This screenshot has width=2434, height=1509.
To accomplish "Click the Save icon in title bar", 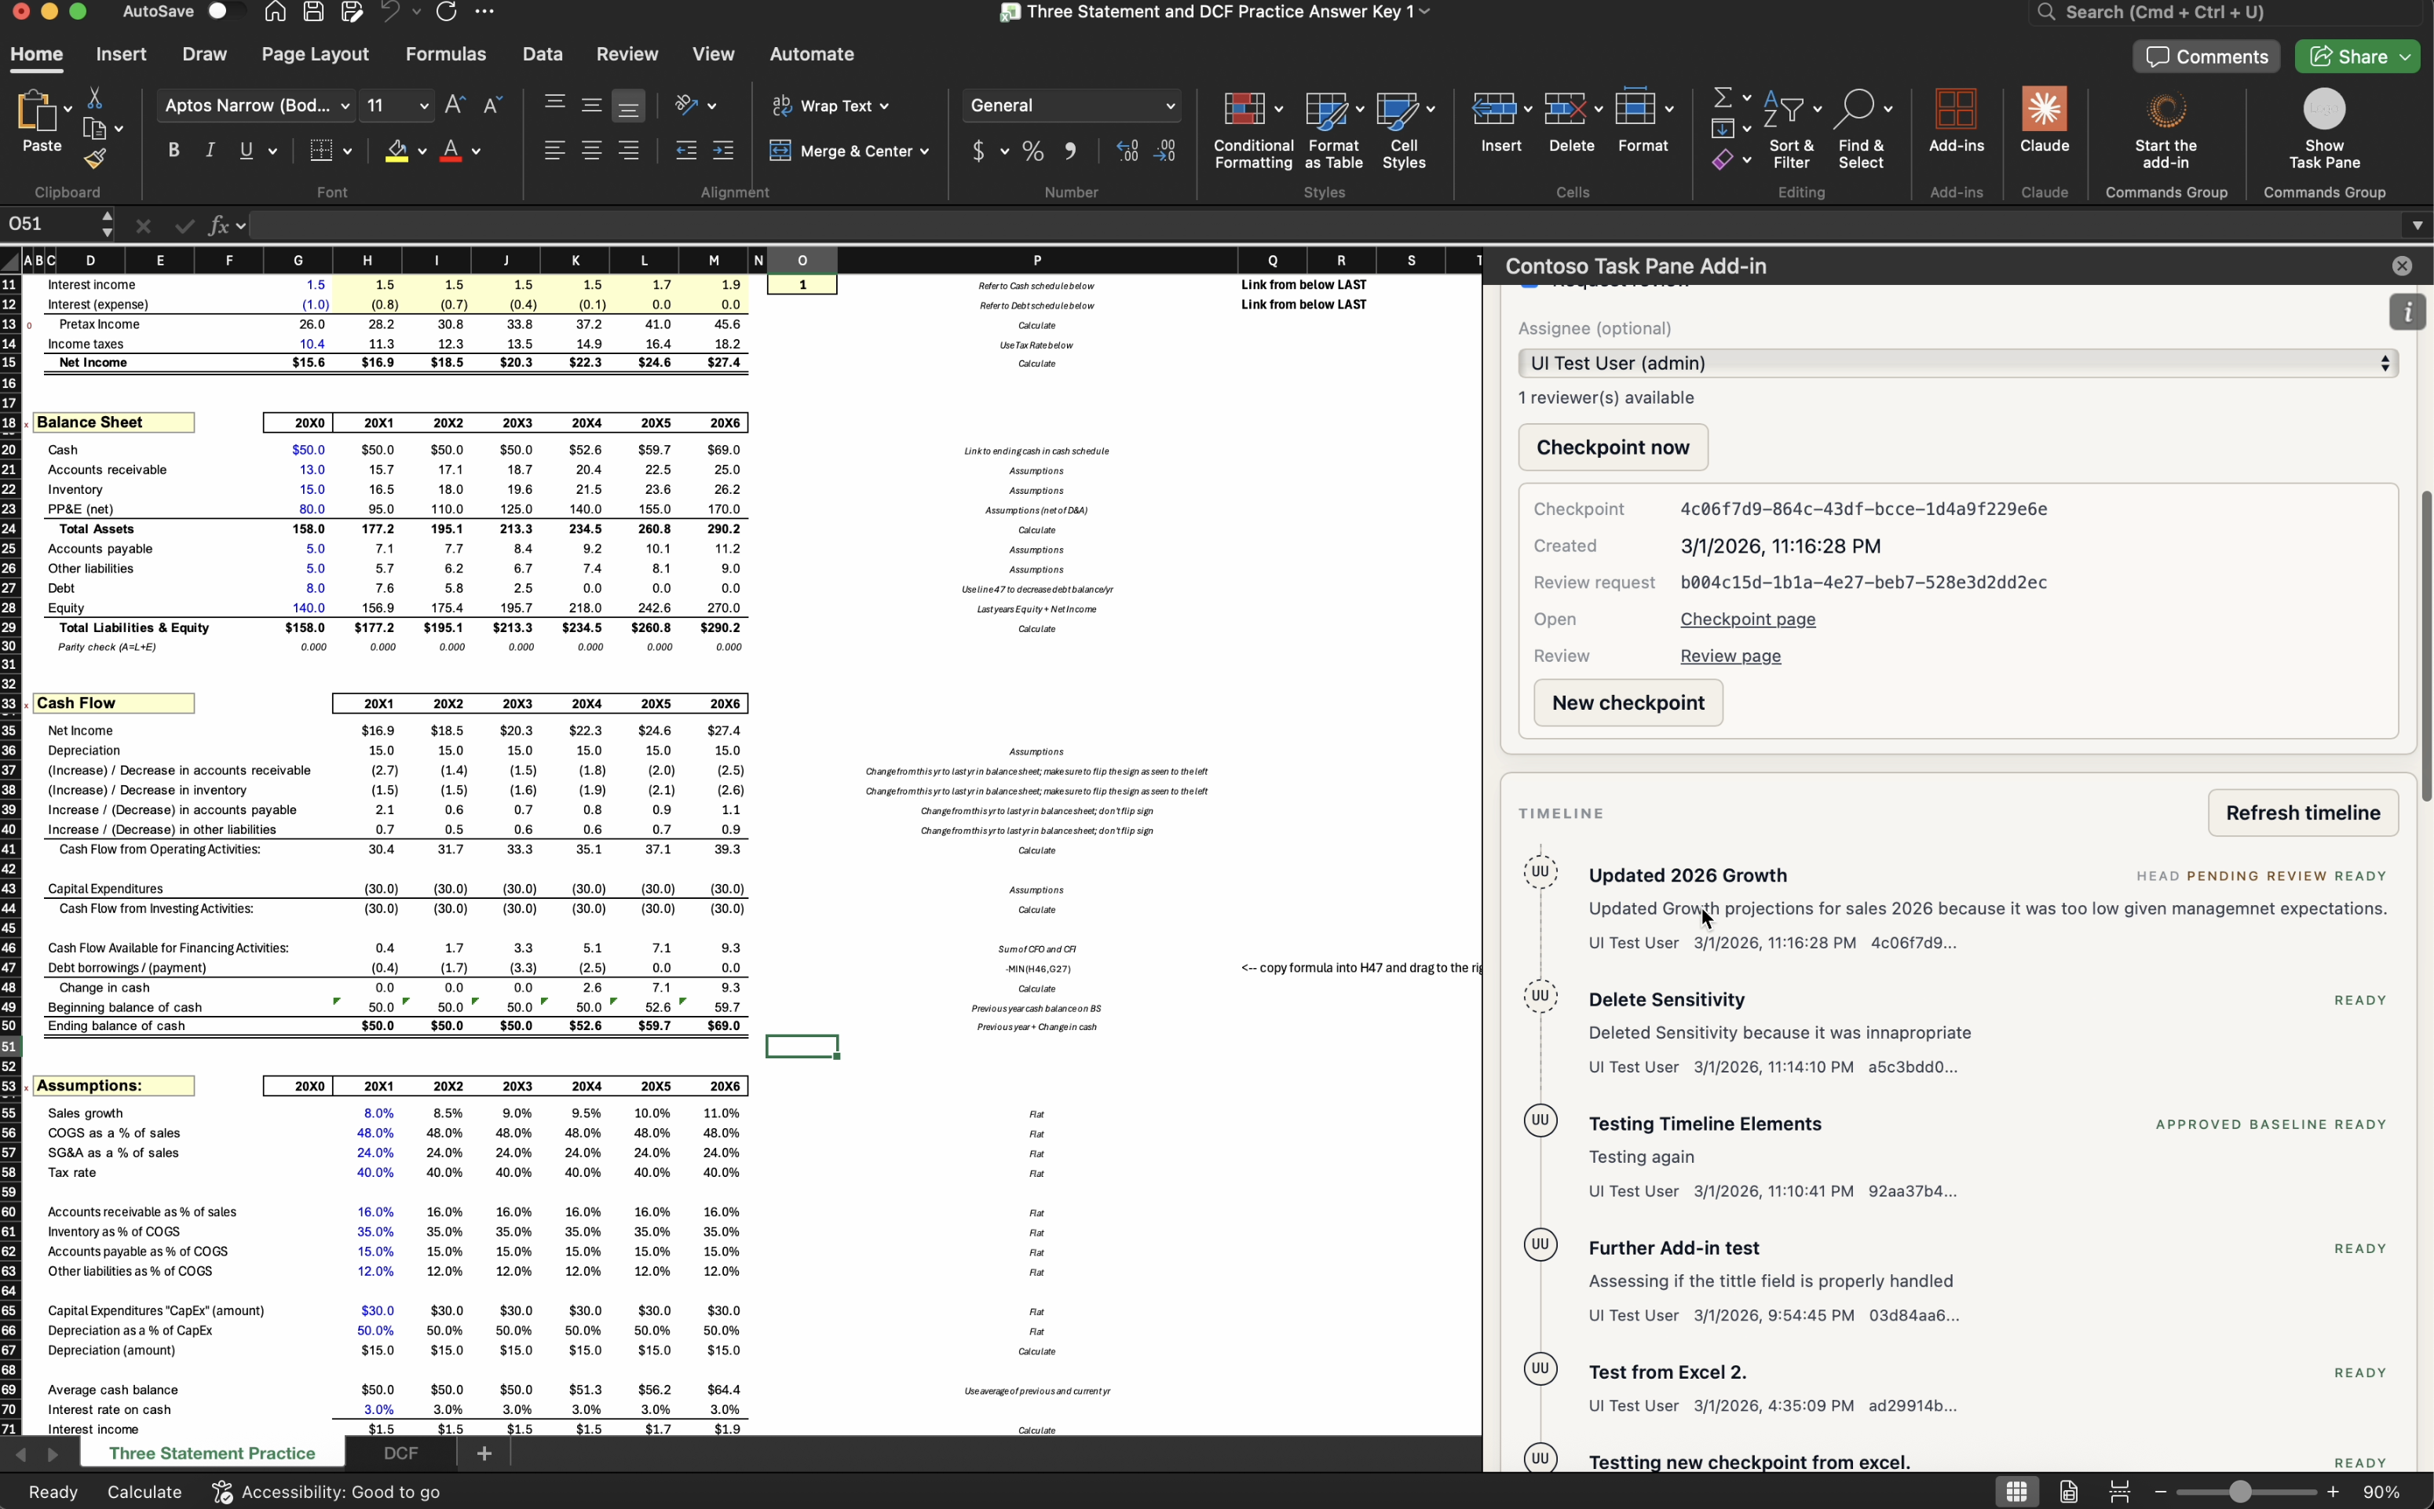I will (313, 12).
